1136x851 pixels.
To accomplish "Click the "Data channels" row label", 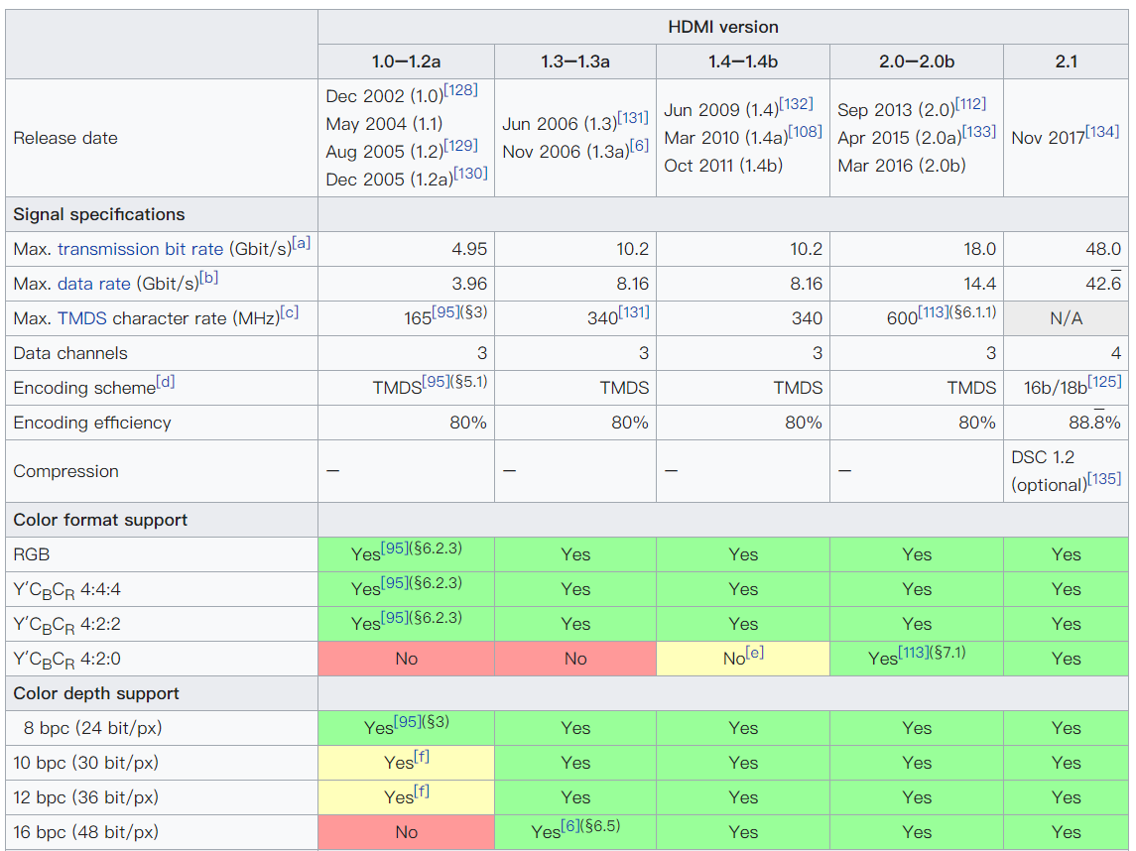I will (70, 353).
